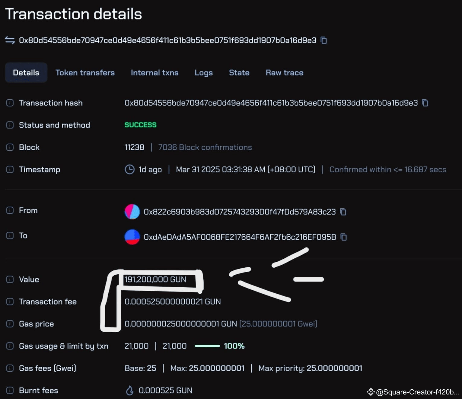Click the info icon beside Gas price
The height and width of the screenshot is (399, 462).
click(x=10, y=324)
